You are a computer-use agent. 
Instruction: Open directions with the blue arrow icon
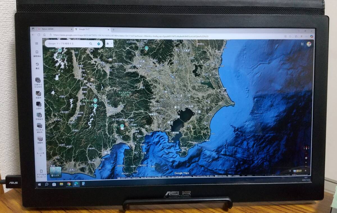coord(99,44)
